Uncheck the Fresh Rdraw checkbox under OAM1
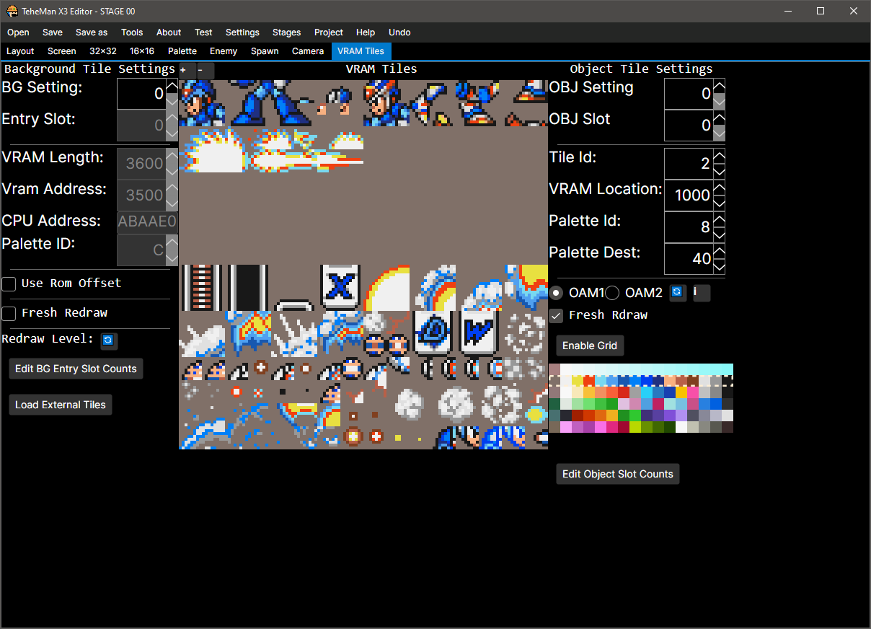This screenshot has width=871, height=629. tap(556, 315)
